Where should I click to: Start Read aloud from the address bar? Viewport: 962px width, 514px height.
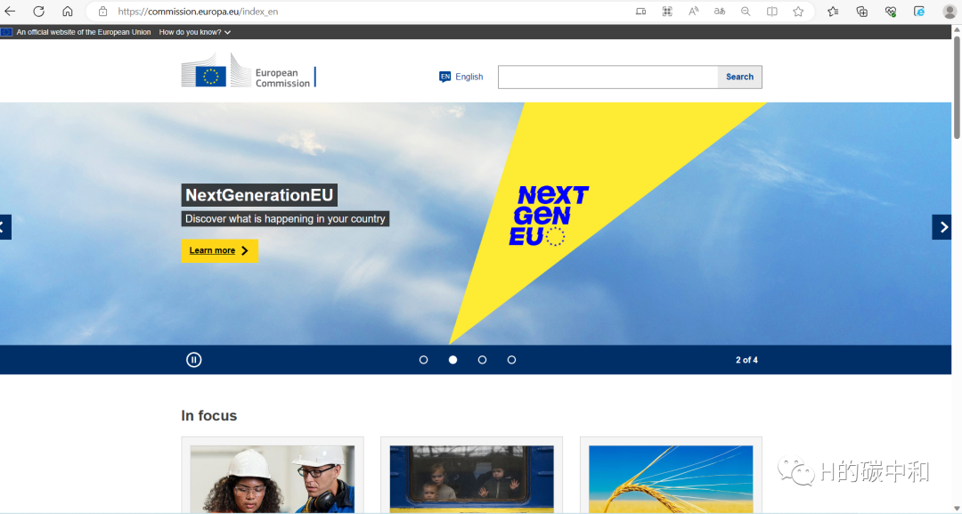693,11
